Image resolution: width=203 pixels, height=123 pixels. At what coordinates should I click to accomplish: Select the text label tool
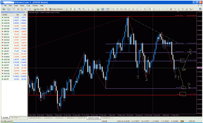click(183, 9)
